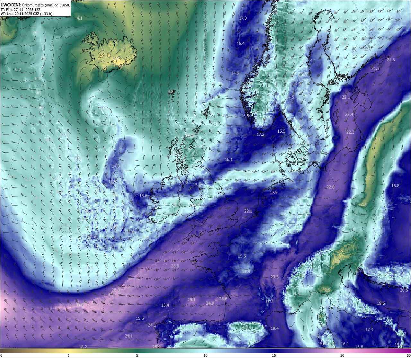Click the map value "17.3"
Screen dimensions: 411x358
[x=369, y=330]
